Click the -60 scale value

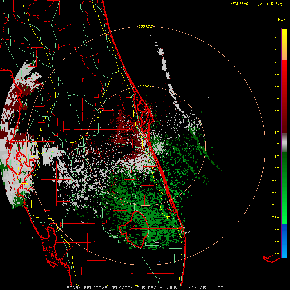(275, 217)
